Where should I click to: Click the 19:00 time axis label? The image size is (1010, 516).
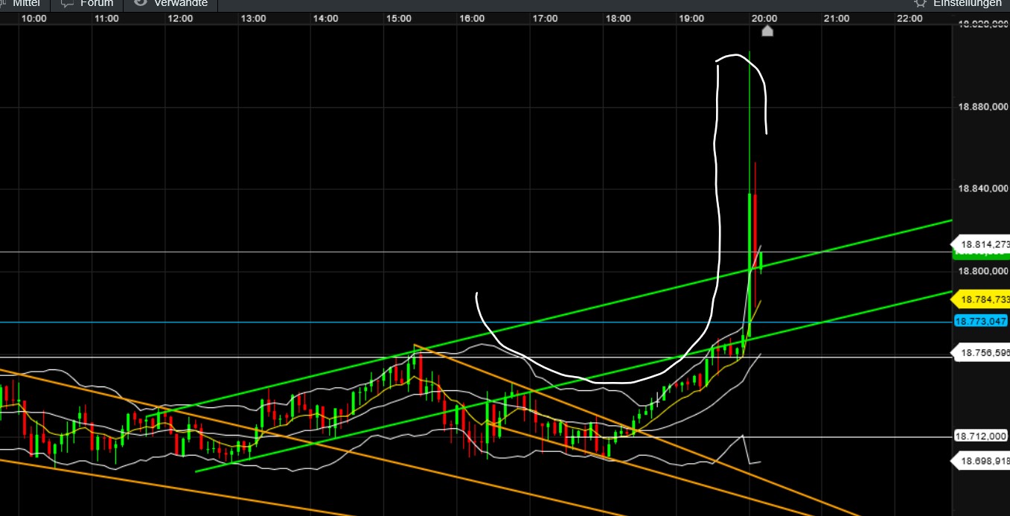click(691, 19)
